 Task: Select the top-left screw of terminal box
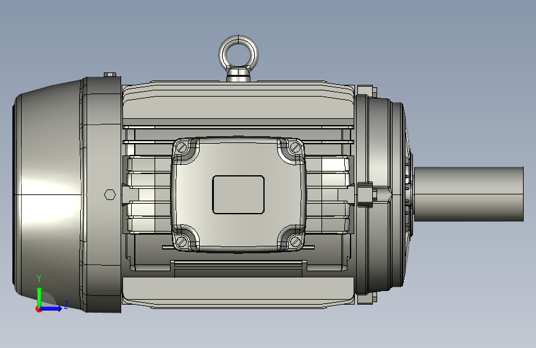coord(182,148)
